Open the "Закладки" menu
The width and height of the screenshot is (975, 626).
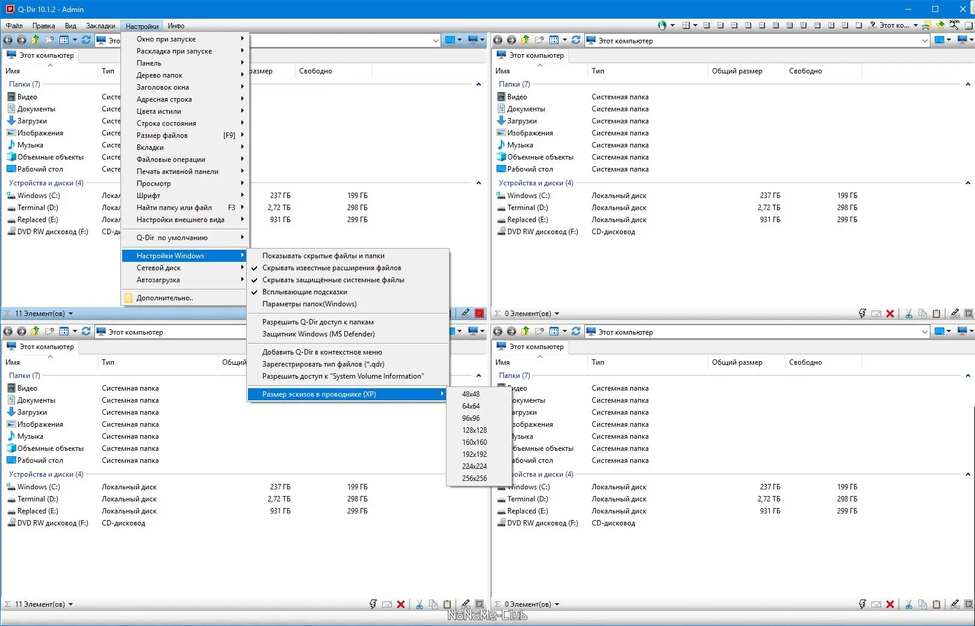click(101, 26)
